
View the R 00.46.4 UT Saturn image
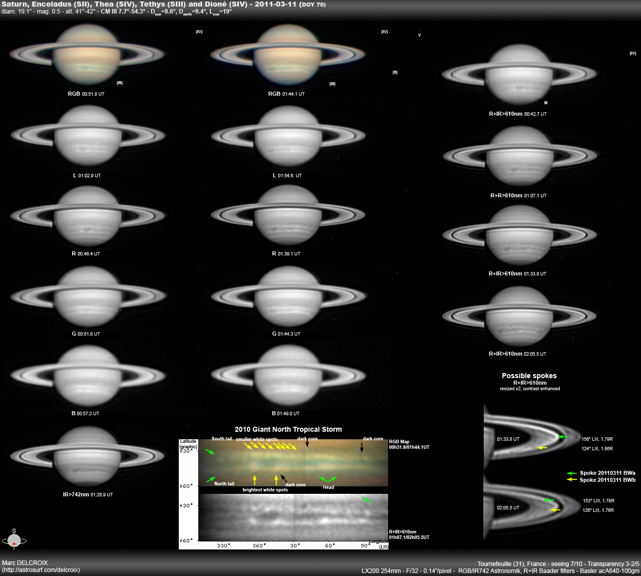[x=88, y=216]
